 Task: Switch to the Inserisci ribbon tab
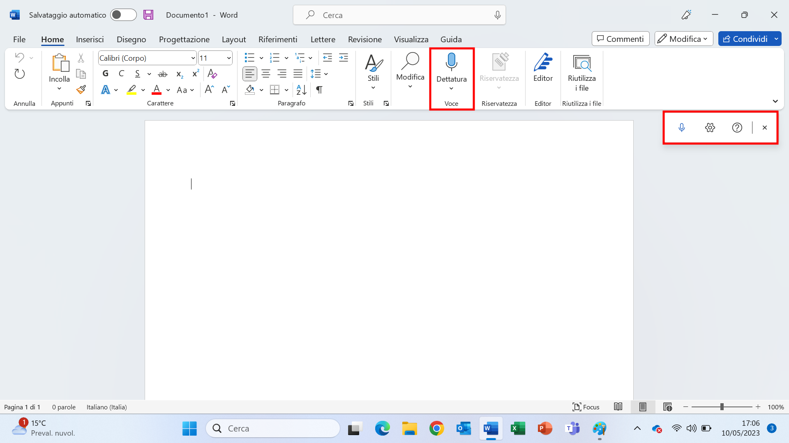point(90,39)
